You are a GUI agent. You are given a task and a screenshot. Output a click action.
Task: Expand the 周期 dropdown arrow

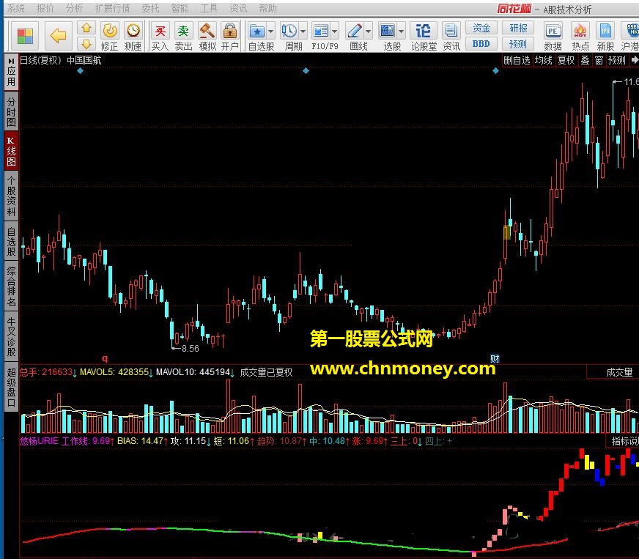click(x=303, y=31)
